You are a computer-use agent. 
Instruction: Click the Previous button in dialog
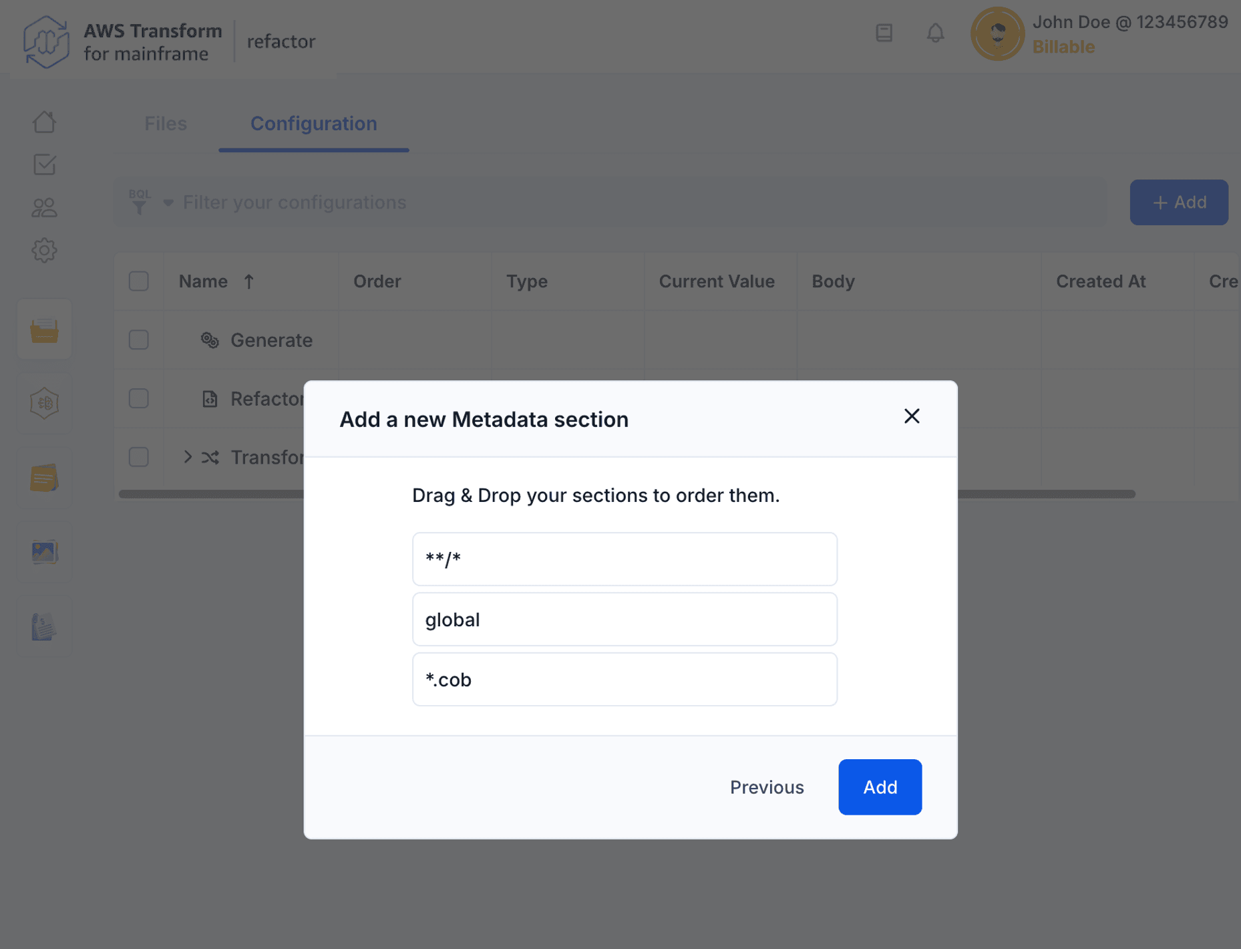[x=766, y=787]
